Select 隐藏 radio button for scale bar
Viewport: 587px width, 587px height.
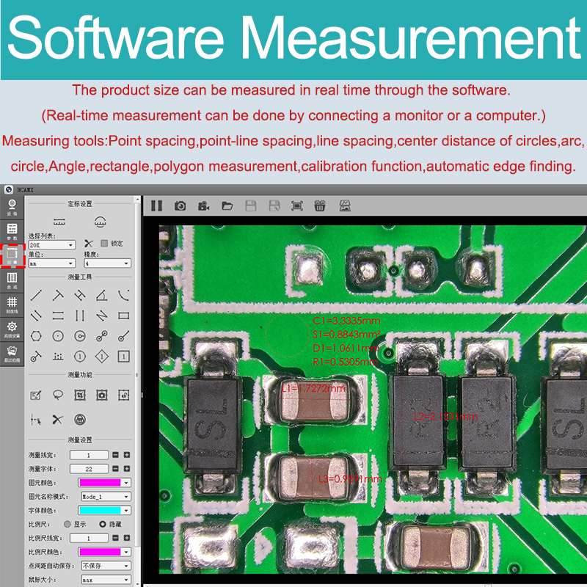pyautogui.click(x=103, y=525)
